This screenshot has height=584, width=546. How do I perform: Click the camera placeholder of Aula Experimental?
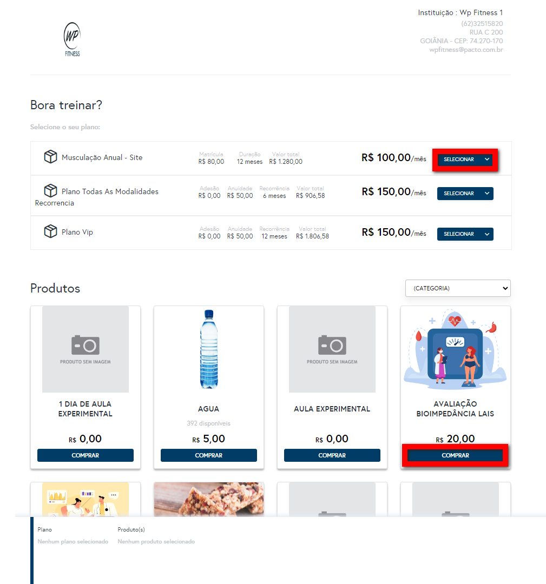[x=332, y=349]
